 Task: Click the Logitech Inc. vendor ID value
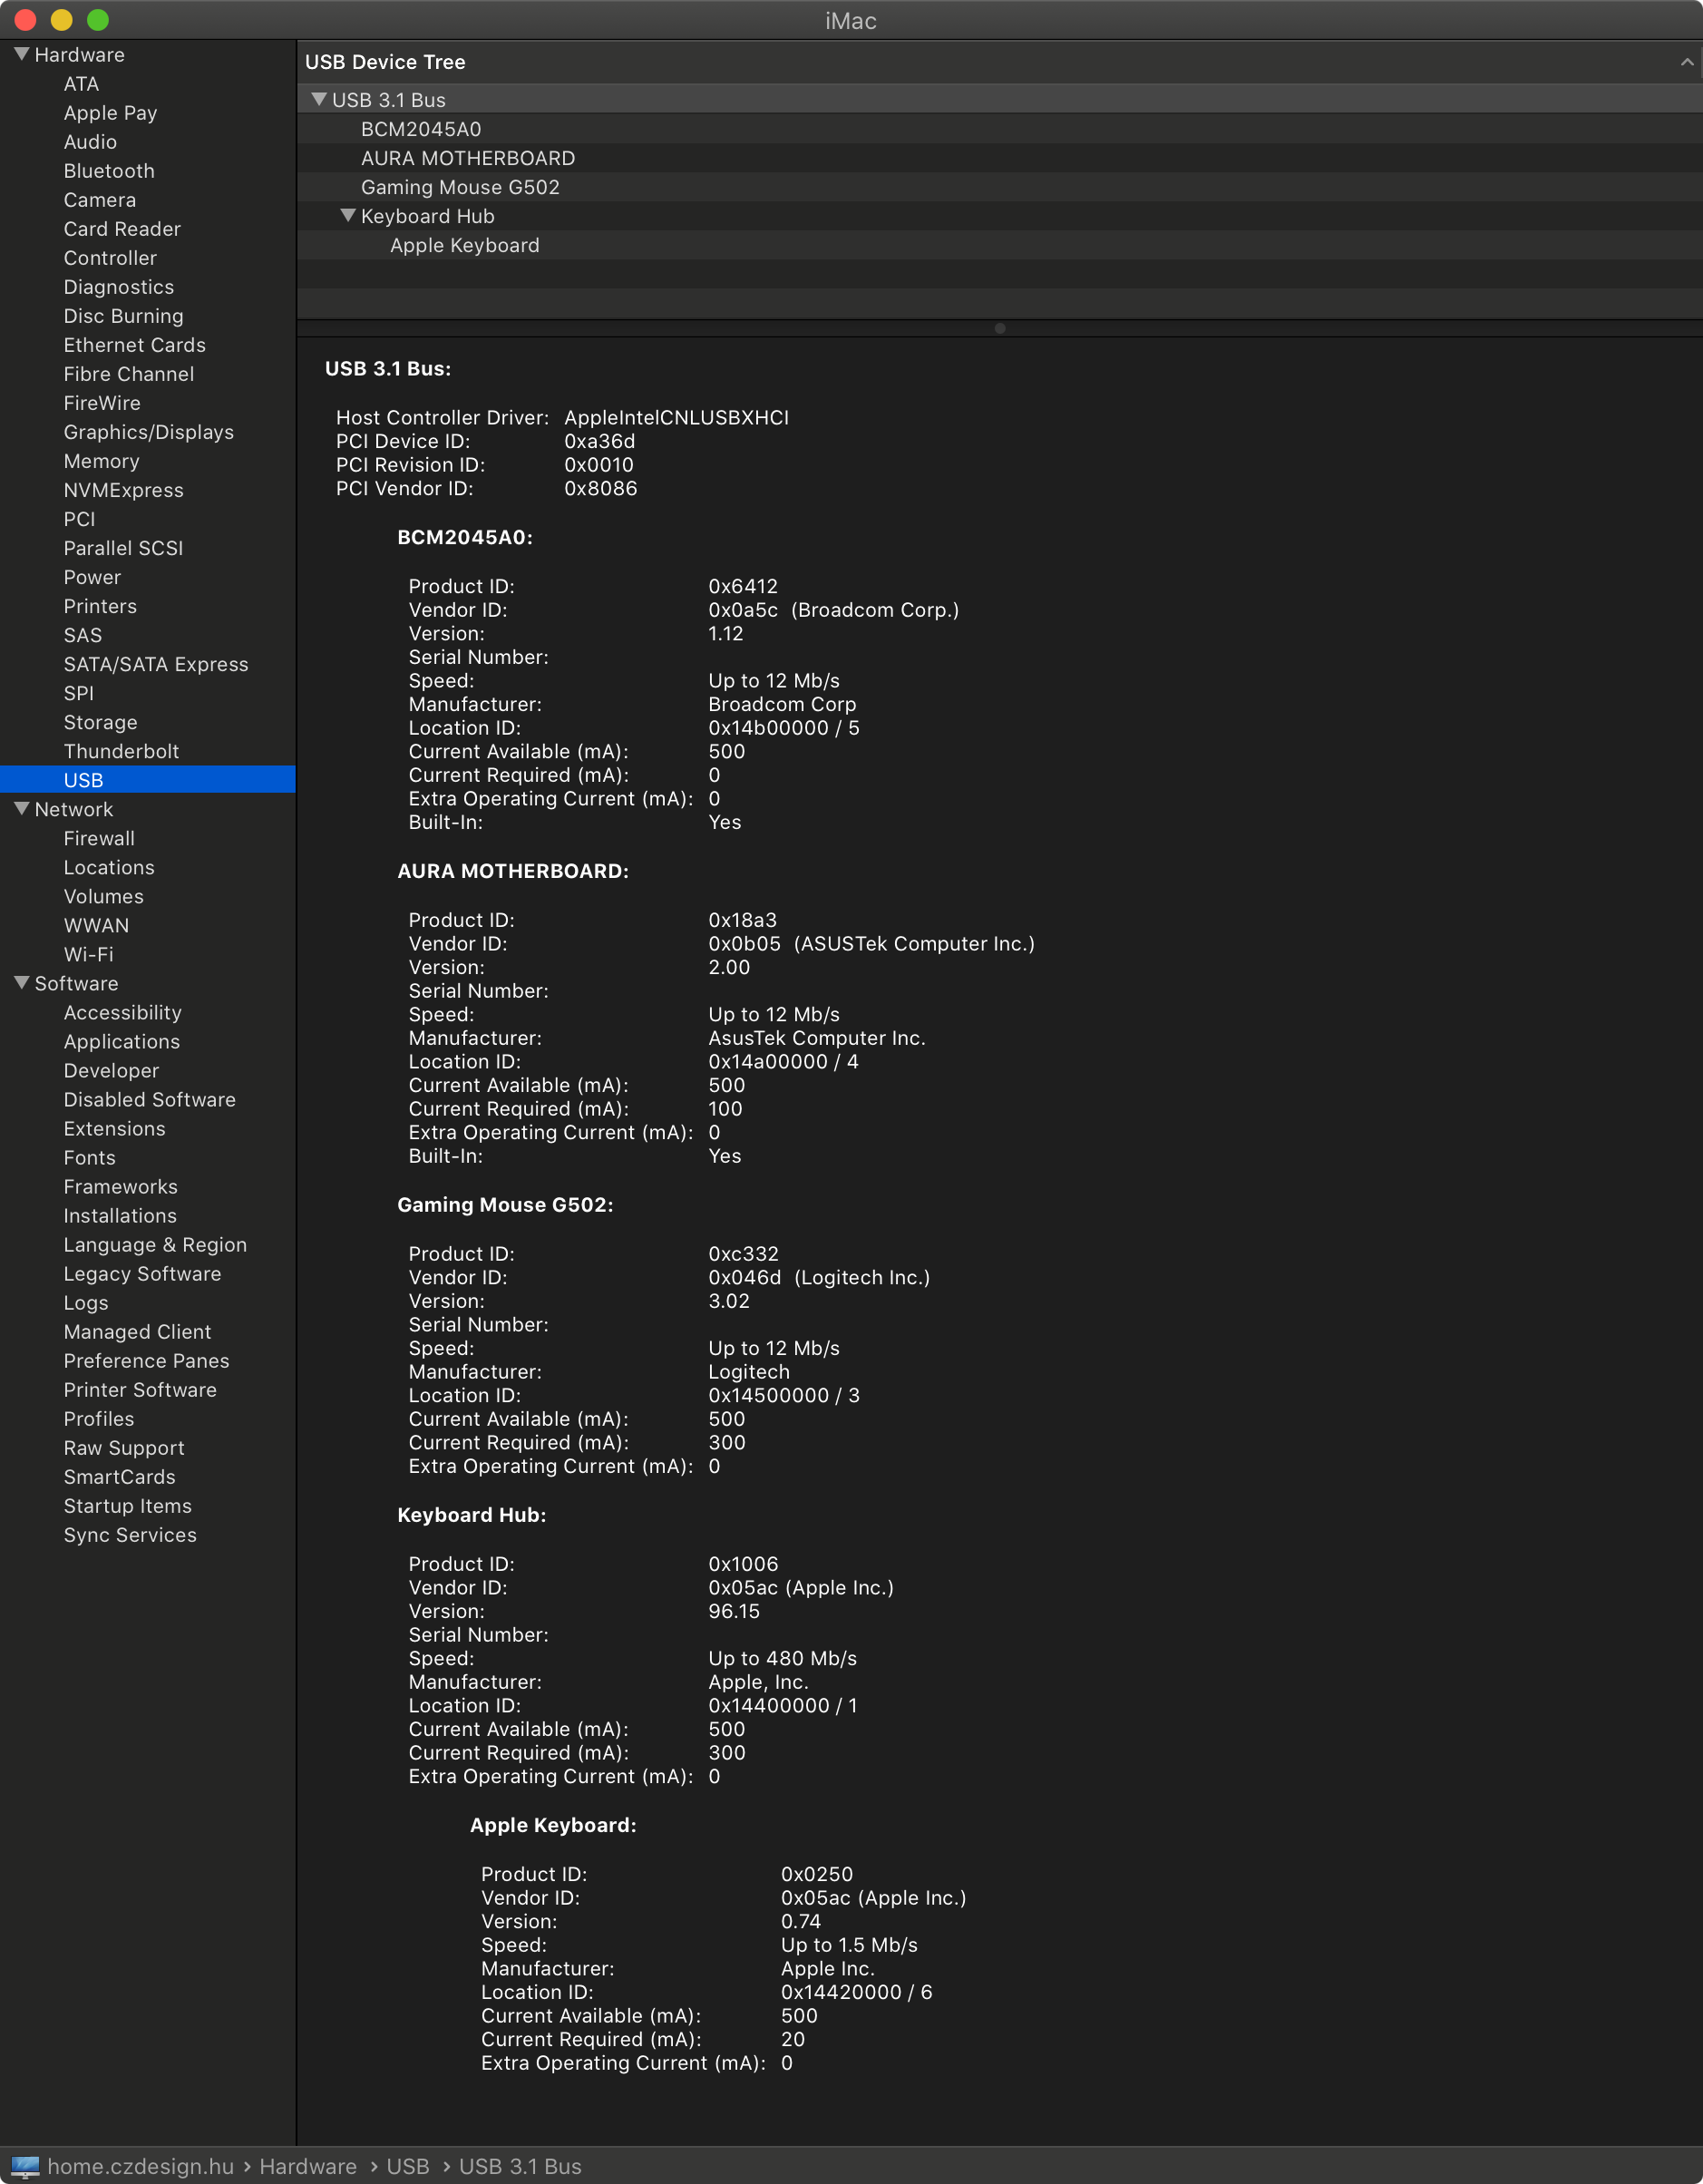pyautogui.click(x=819, y=1277)
